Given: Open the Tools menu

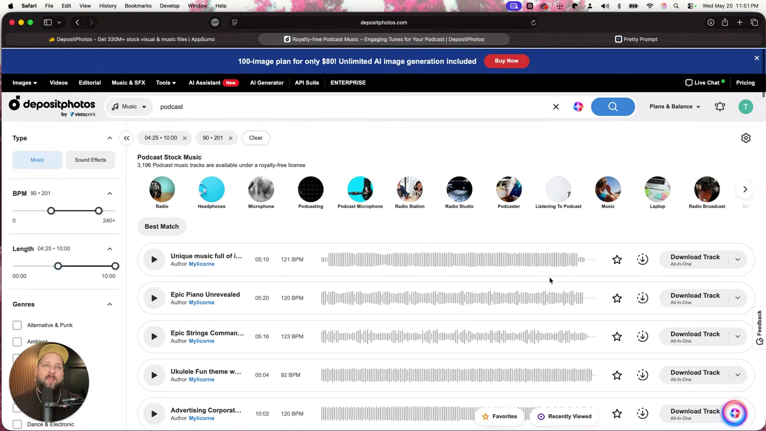Looking at the screenshot, I should coord(166,83).
